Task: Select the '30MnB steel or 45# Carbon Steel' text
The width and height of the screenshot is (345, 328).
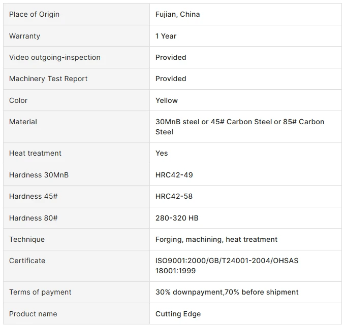Action: pos(213,122)
